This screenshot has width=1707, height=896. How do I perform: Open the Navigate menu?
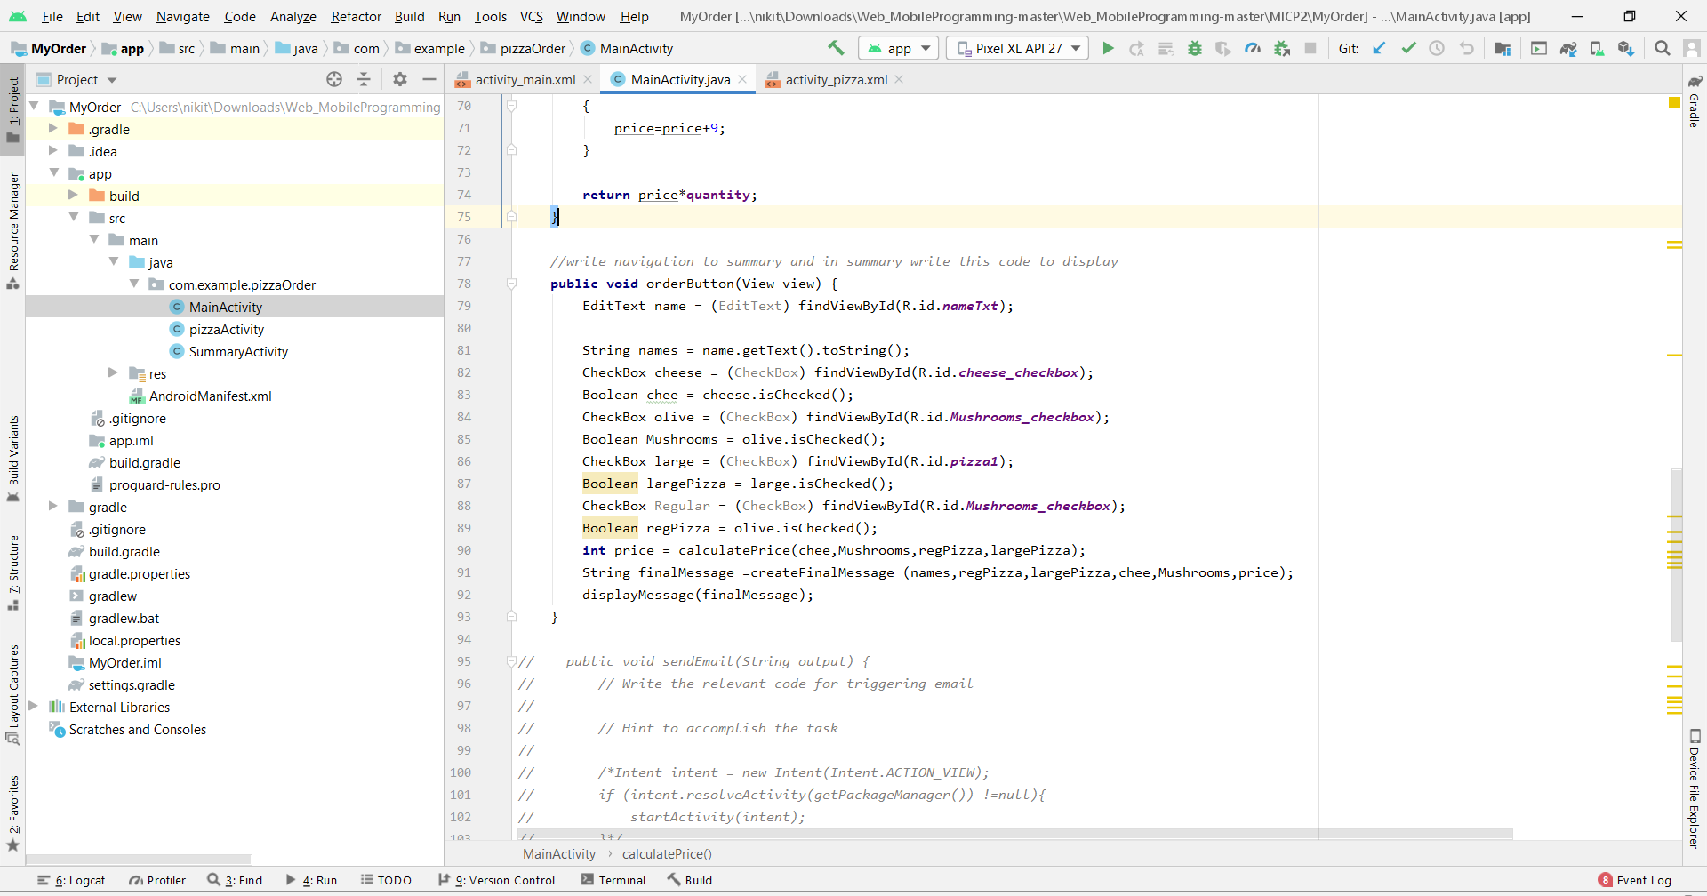(x=182, y=16)
